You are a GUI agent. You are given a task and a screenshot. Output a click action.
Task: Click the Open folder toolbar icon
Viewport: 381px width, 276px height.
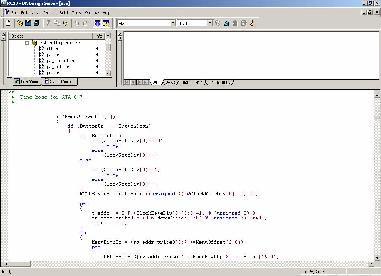tap(19, 23)
